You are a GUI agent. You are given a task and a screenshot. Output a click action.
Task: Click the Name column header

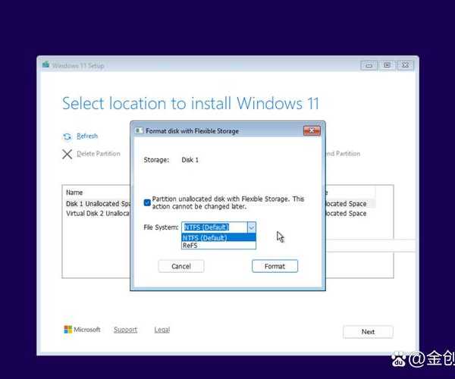(74, 193)
